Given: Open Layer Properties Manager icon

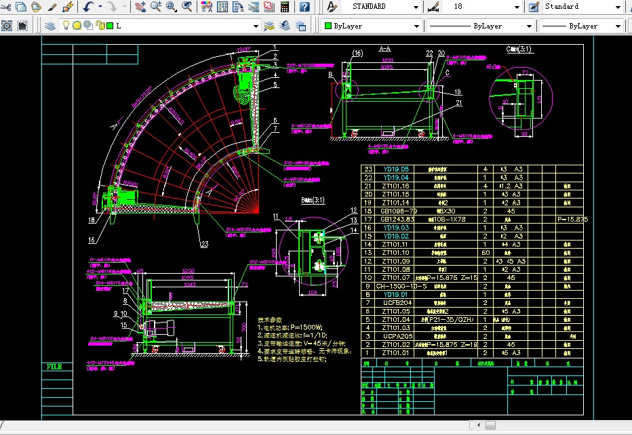Looking at the screenshot, I should tap(50, 26).
